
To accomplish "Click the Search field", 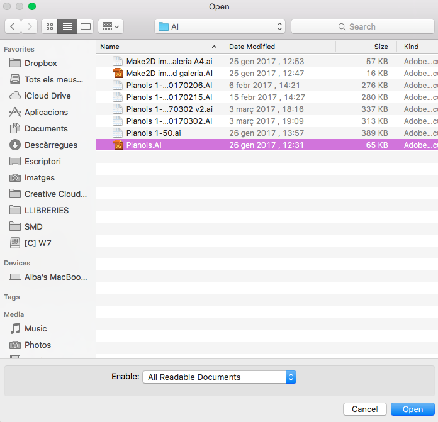I will point(362,26).
